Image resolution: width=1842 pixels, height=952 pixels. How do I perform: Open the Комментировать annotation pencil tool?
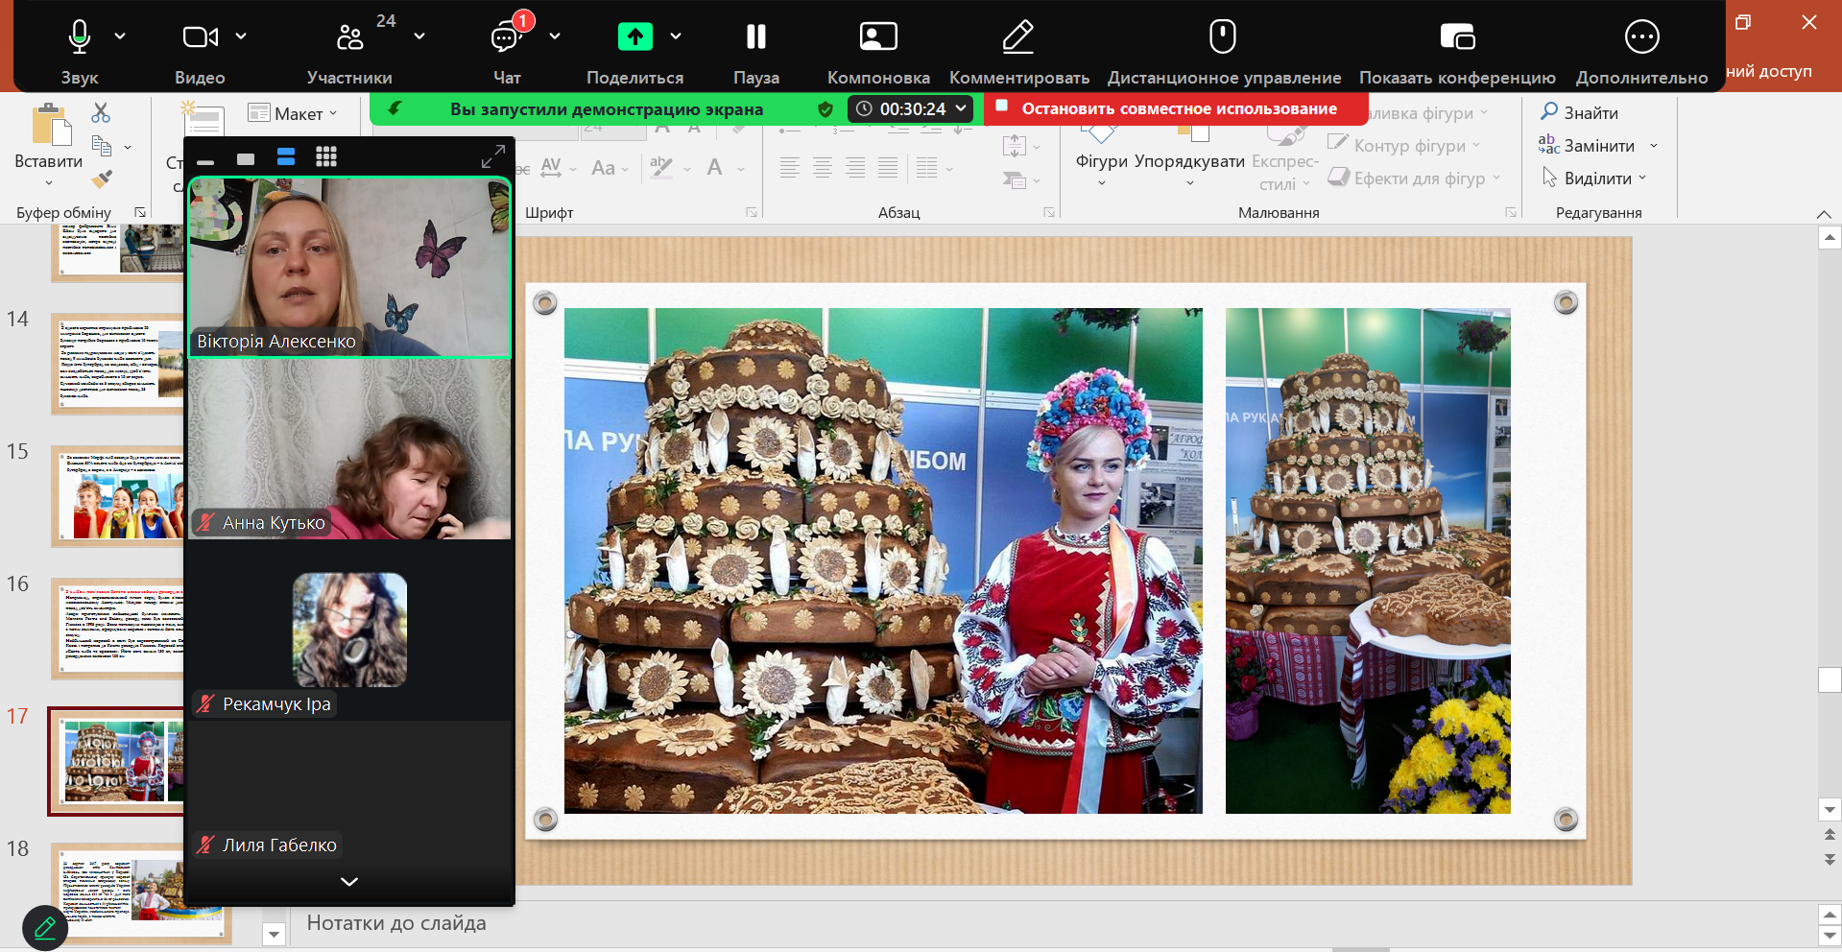pos(1017,37)
